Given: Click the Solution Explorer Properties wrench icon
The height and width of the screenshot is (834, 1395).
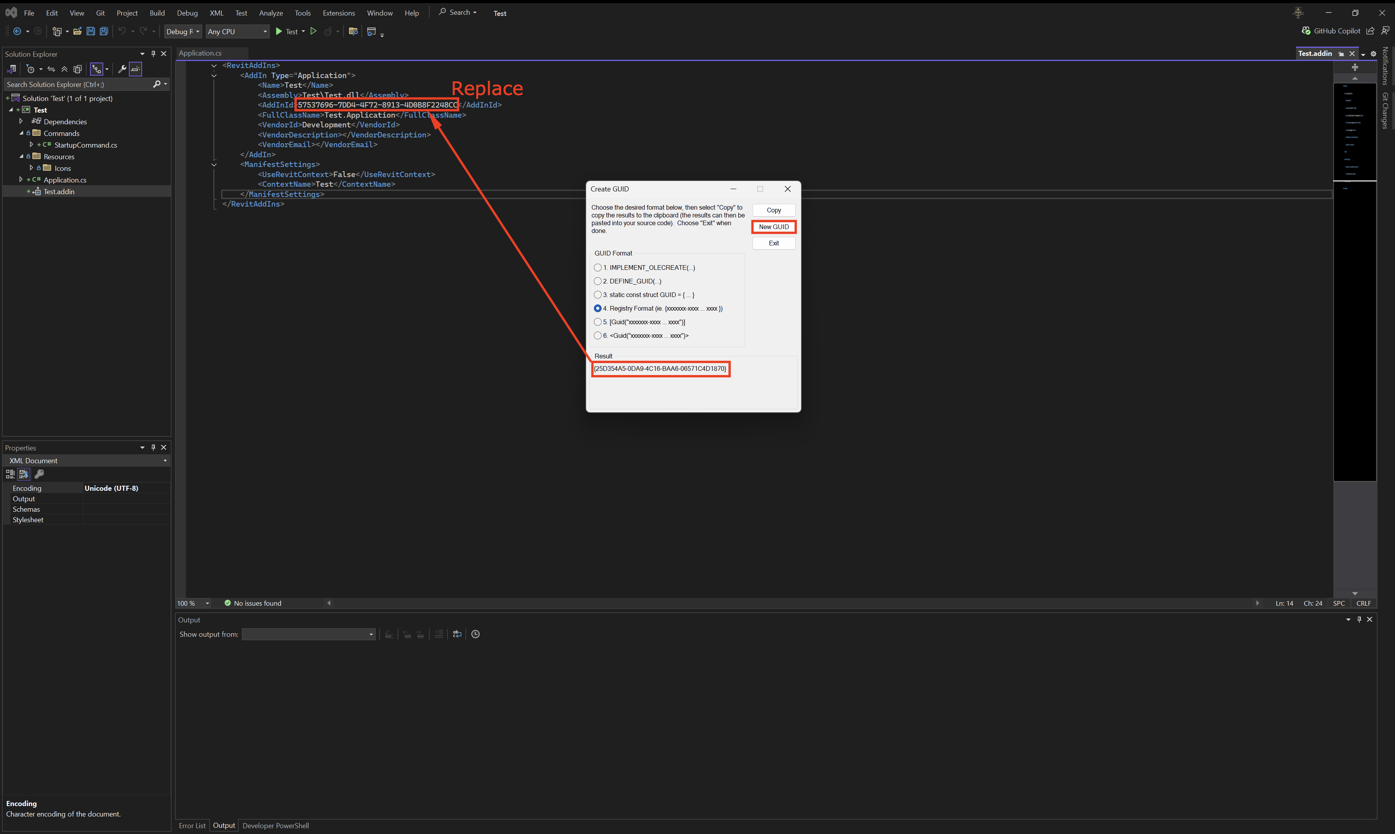Looking at the screenshot, I should 122,69.
